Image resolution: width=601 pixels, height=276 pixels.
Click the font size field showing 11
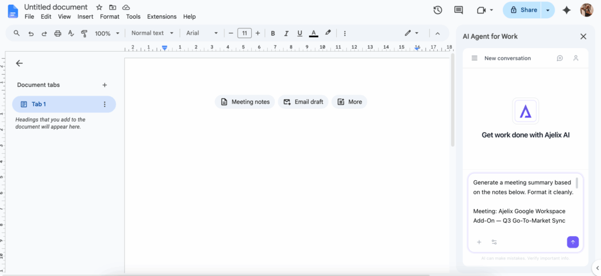click(x=245, y=33)
